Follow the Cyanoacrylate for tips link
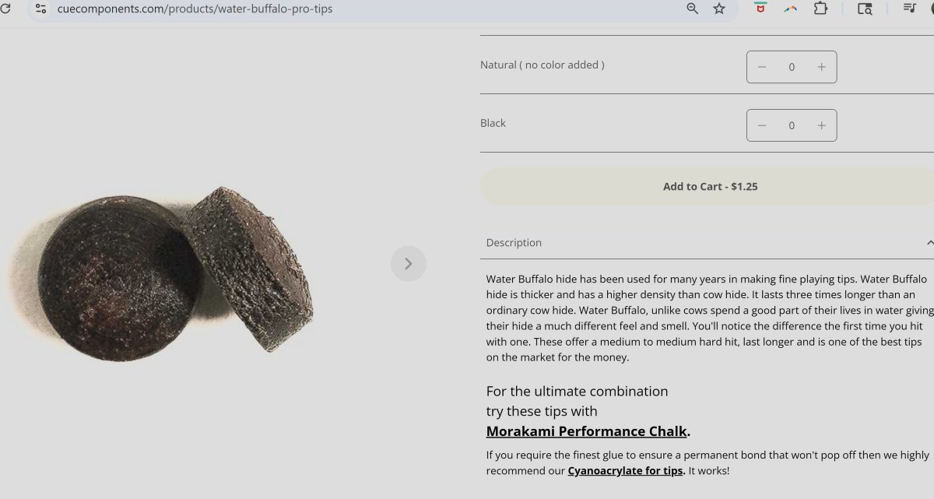This screenshot has width=934, height=499. tap(626, 471)
